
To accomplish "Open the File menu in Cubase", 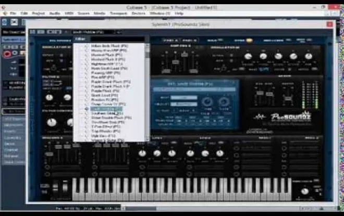I will (x=14, y=14).
